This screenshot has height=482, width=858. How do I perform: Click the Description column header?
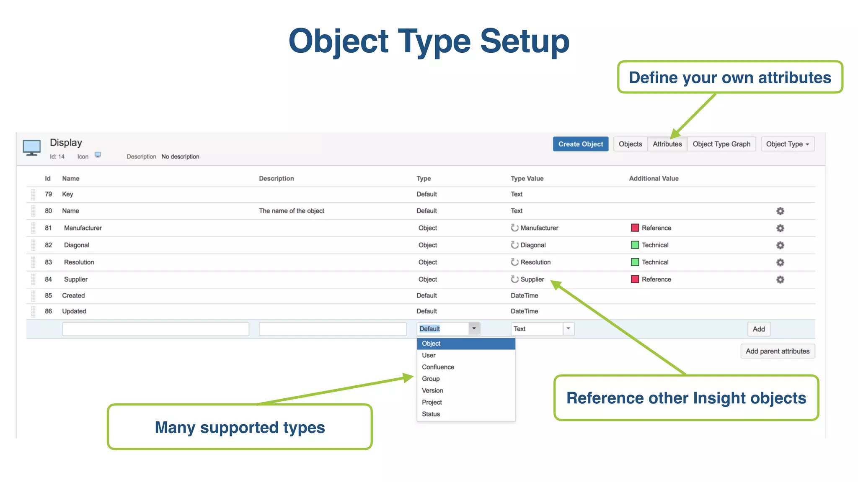click(277, 178)
